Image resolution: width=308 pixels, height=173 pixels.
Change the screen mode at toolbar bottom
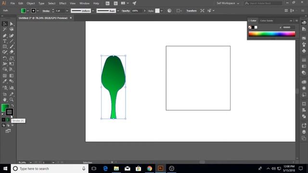[8, 131]
